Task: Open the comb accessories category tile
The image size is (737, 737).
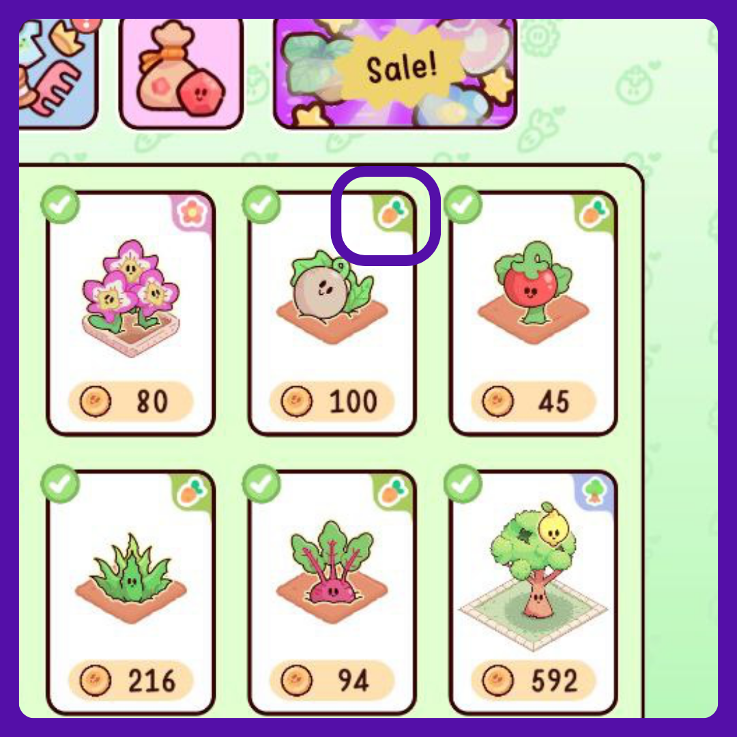Action: tap(57, 73)
